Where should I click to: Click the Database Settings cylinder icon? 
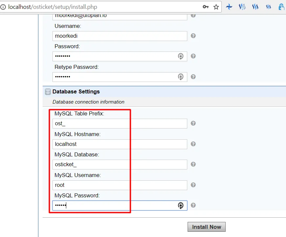click(48, 92)
